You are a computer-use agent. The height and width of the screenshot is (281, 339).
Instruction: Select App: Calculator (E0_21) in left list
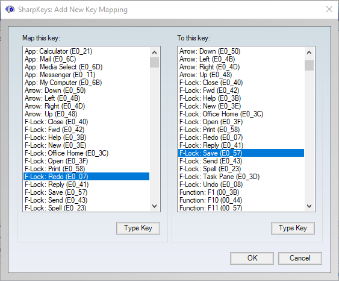point(86,51)
